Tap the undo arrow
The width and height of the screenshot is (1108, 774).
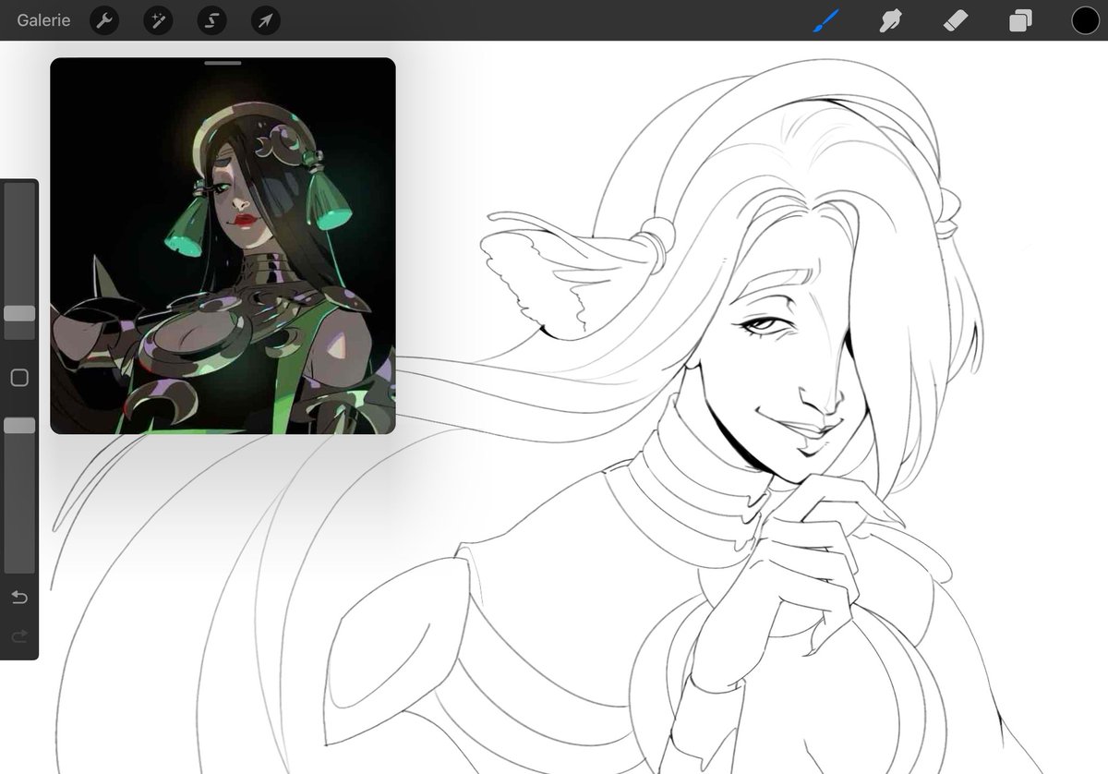pos(19,598)
